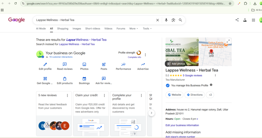
Task: Show next cards with right chevron
Action: tap(151, 113)
